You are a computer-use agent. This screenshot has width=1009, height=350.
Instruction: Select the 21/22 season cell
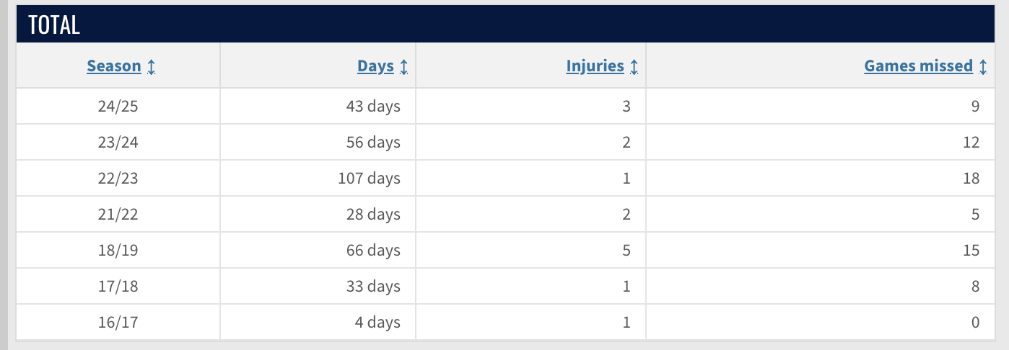point(118,215)
